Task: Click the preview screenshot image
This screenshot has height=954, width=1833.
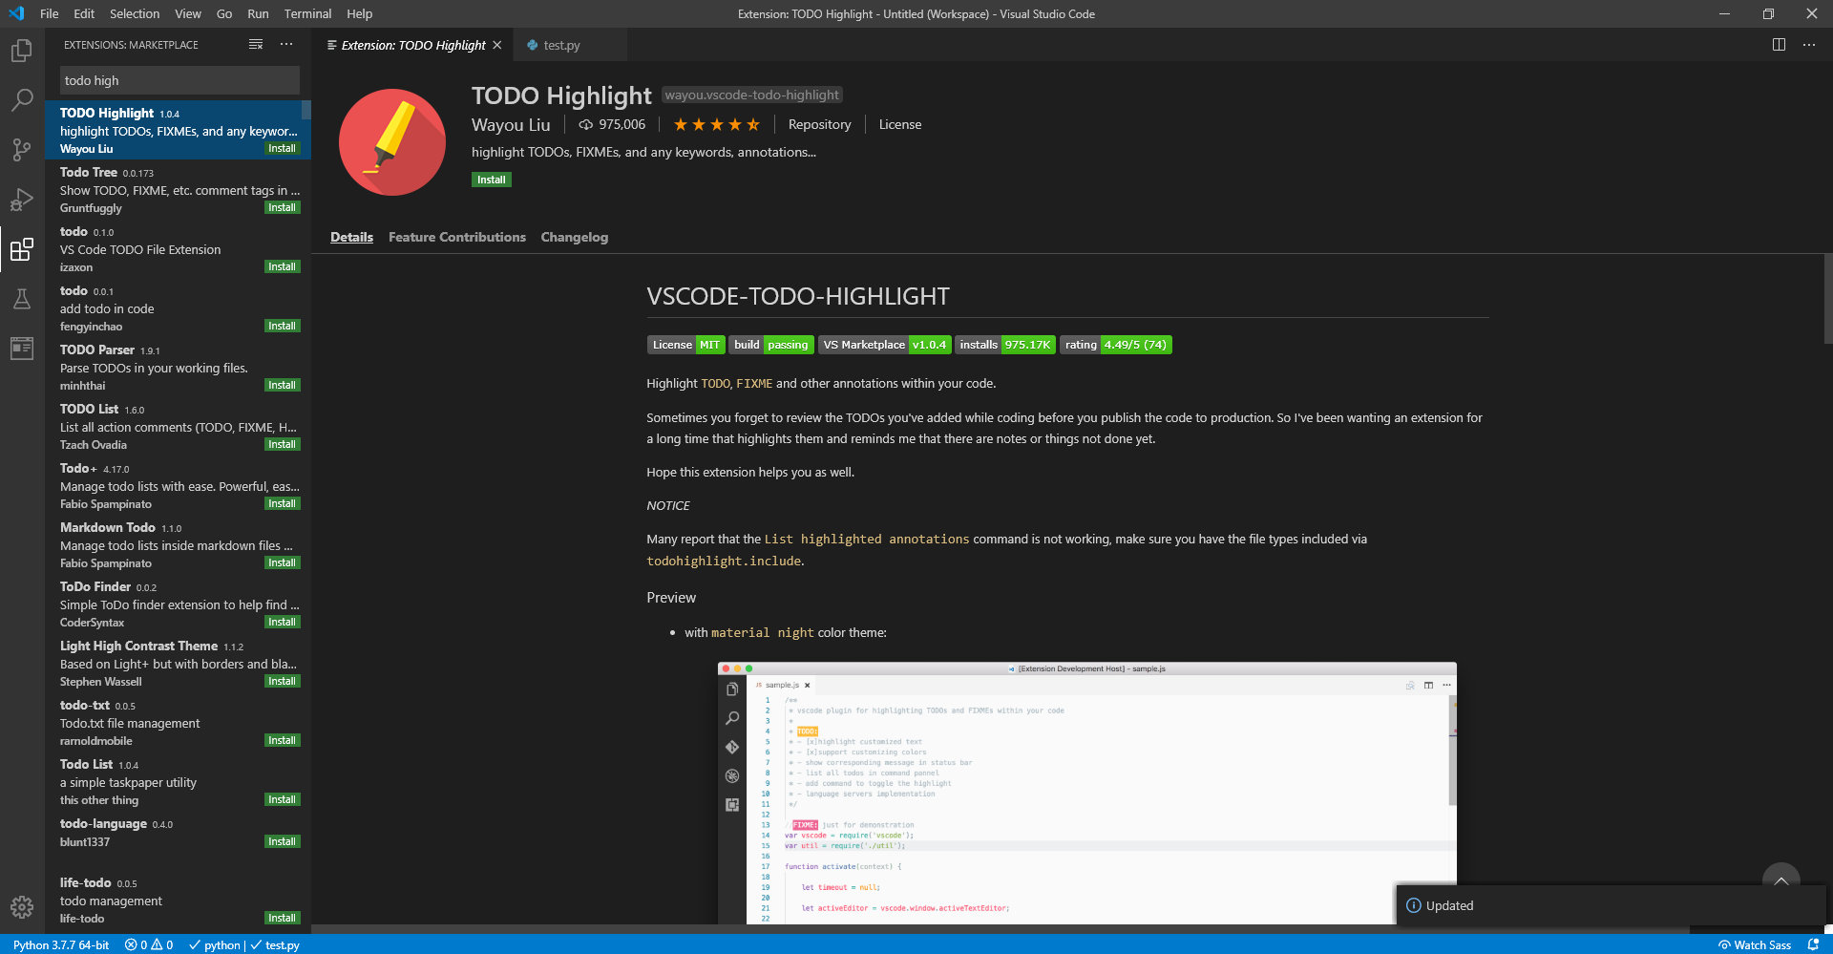Action: tap(1087, 793)
